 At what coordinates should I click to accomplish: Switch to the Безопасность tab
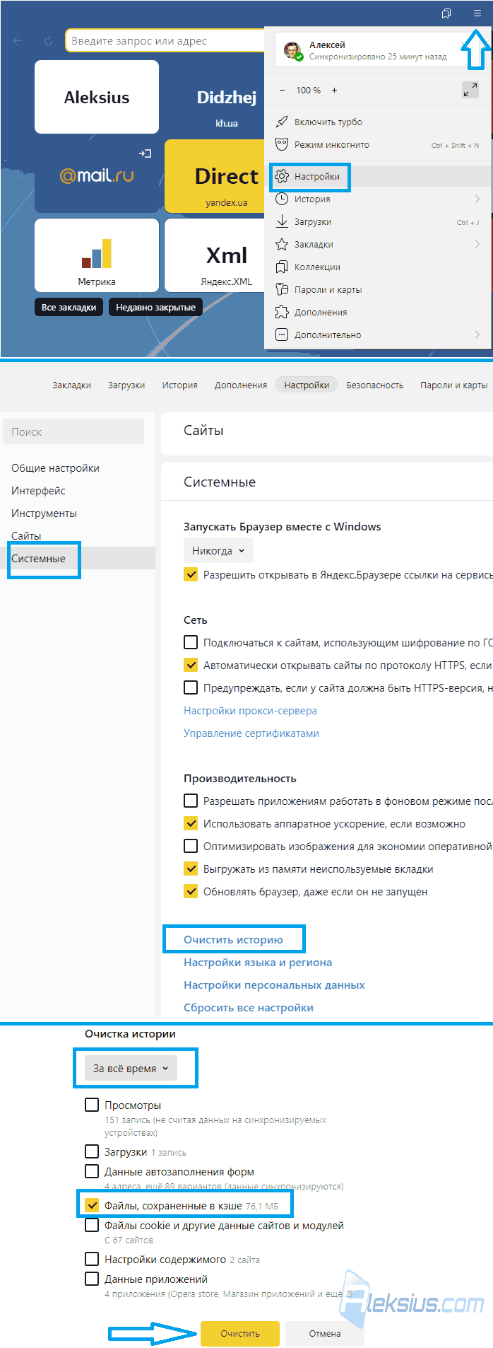(374, 385)
